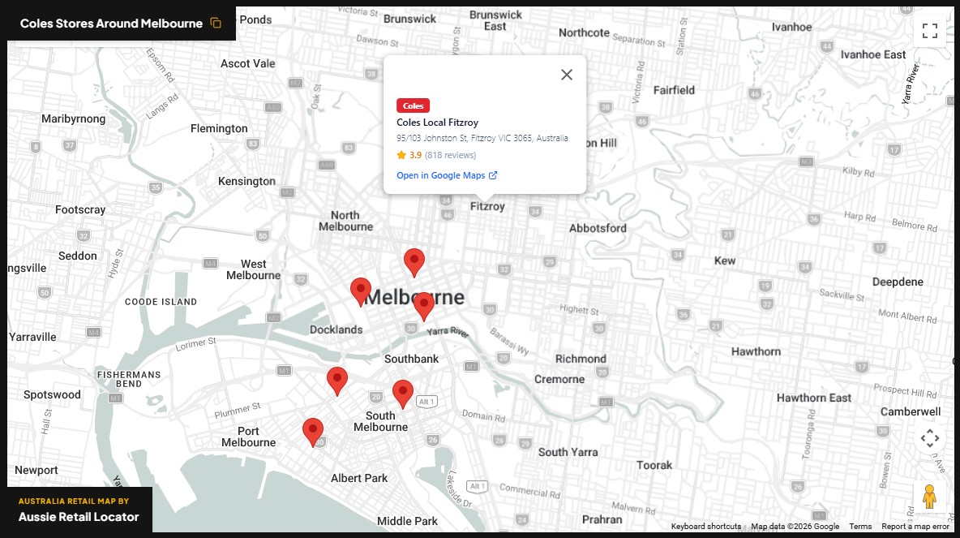
Task: Click the (818 reviews) text
Action: (x=450, y=155)
